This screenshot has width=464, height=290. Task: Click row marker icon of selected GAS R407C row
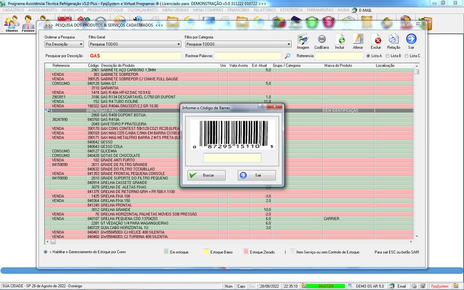click(x=48, y=111)
